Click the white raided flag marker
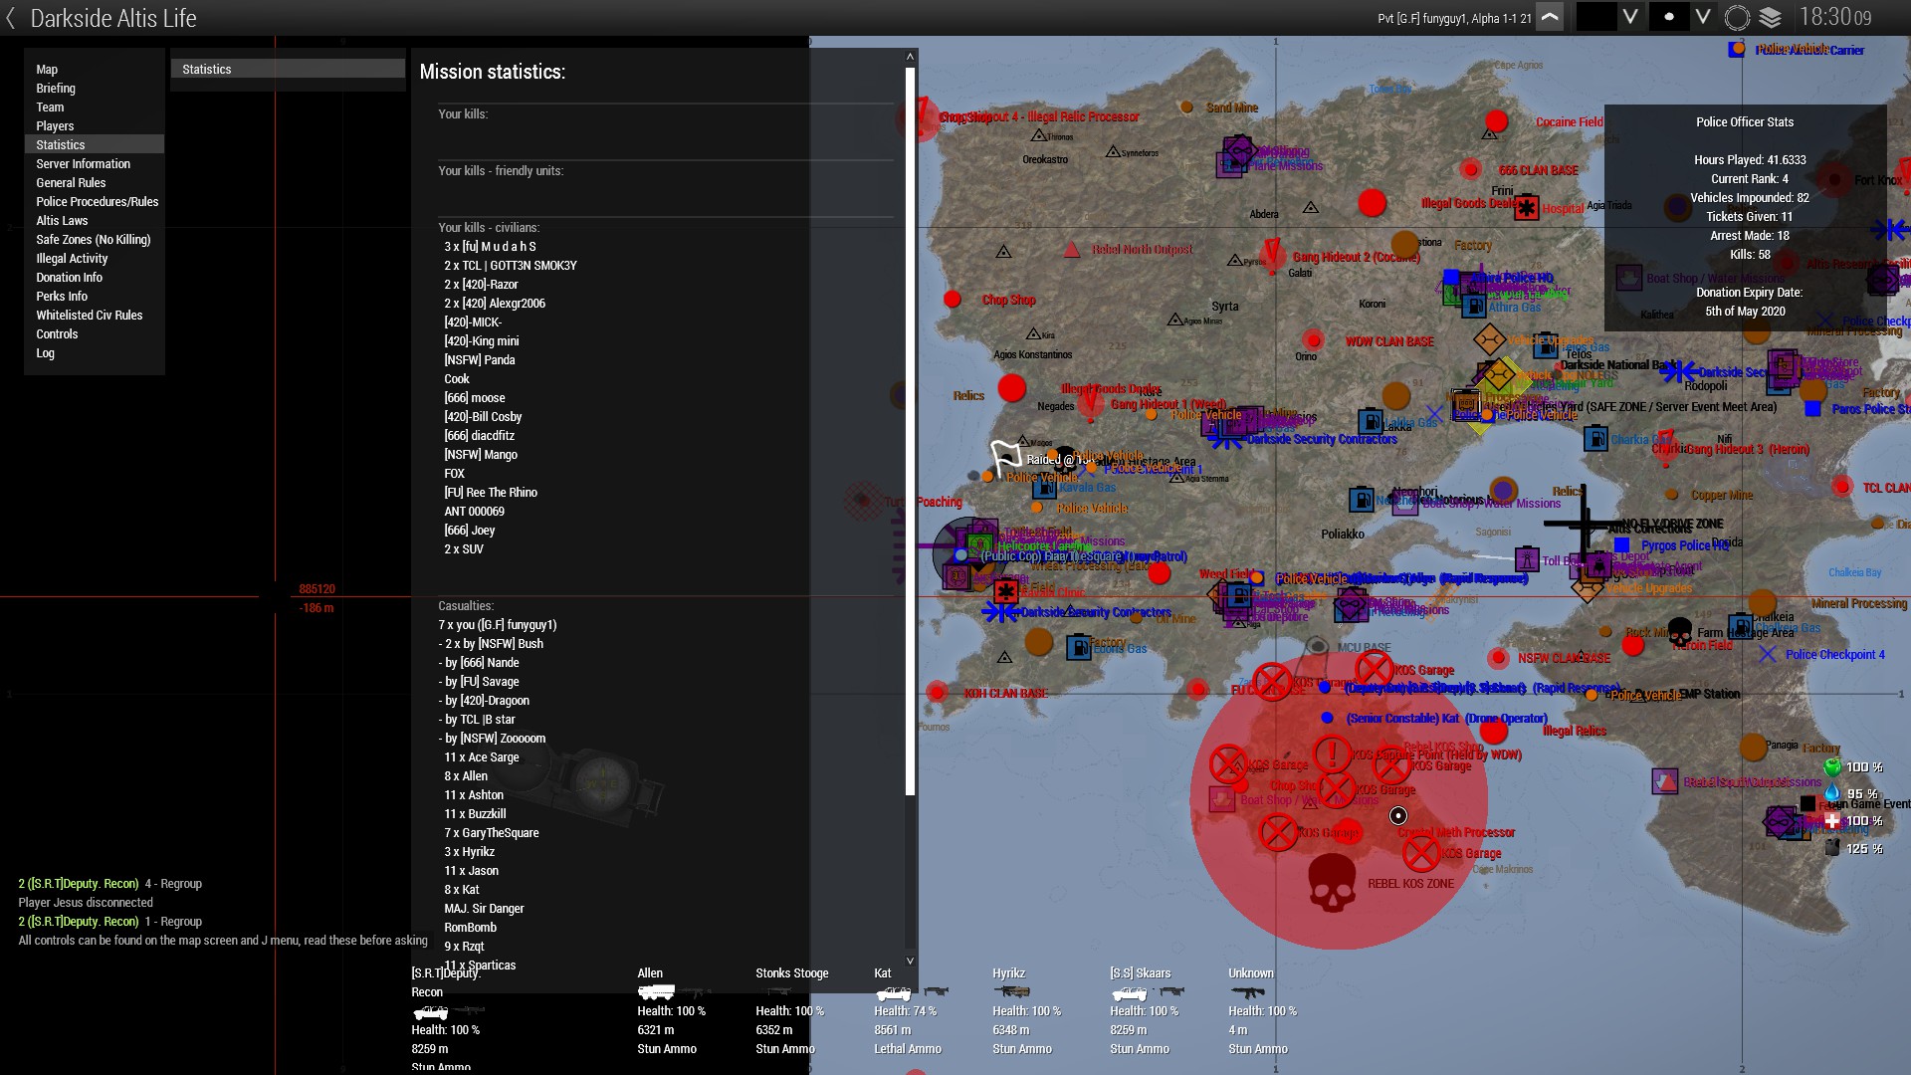The image size is (1911, 1075). click(1006, 458)
